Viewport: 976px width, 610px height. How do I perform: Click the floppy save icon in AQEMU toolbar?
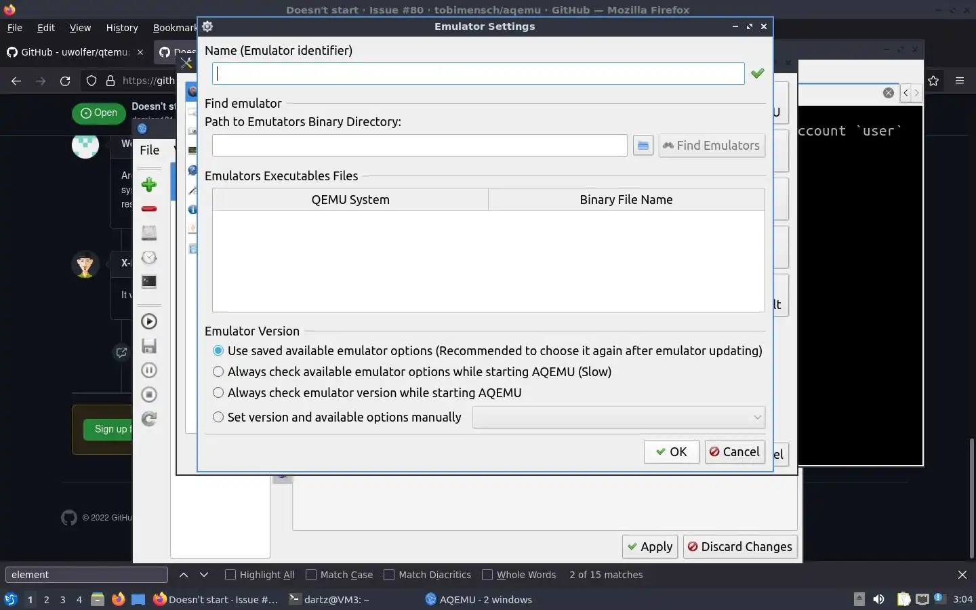149,346
